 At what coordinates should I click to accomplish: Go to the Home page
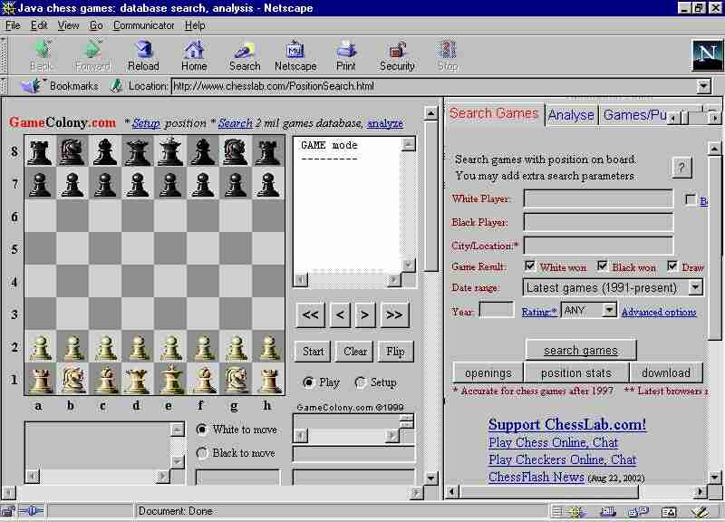pyautogui.click(x=194, y=55)
